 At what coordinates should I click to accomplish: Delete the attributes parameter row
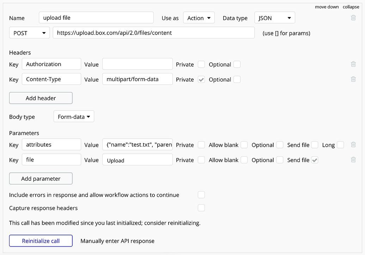pos(353,145)
